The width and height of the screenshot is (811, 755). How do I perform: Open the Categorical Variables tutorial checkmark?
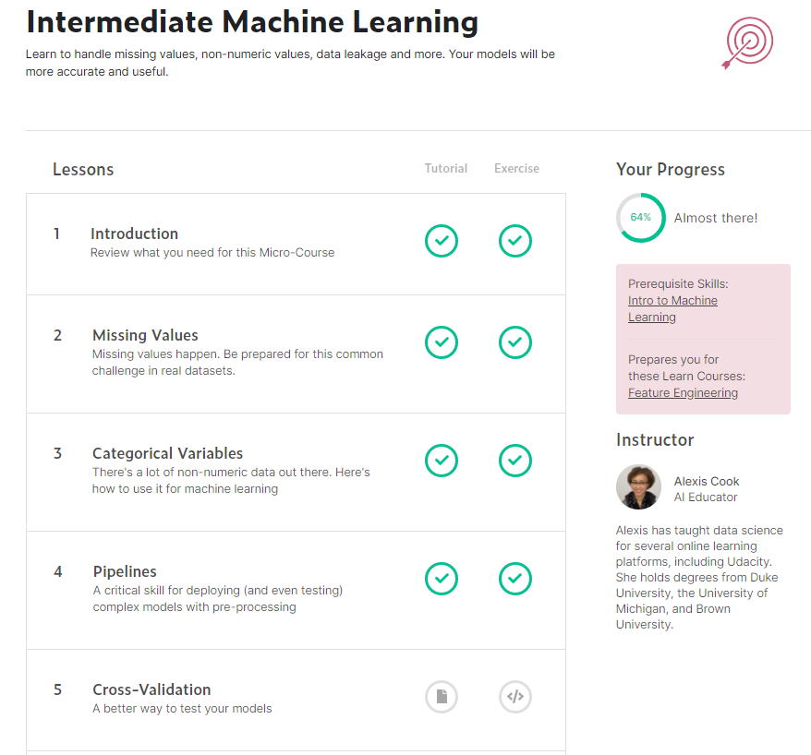point(442,461)
